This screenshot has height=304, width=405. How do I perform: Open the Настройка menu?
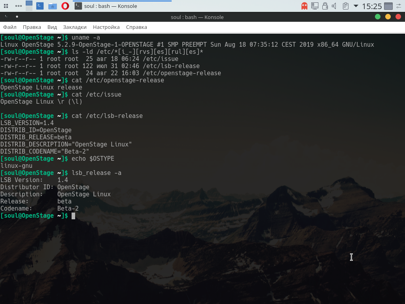(x=106, y=27)
